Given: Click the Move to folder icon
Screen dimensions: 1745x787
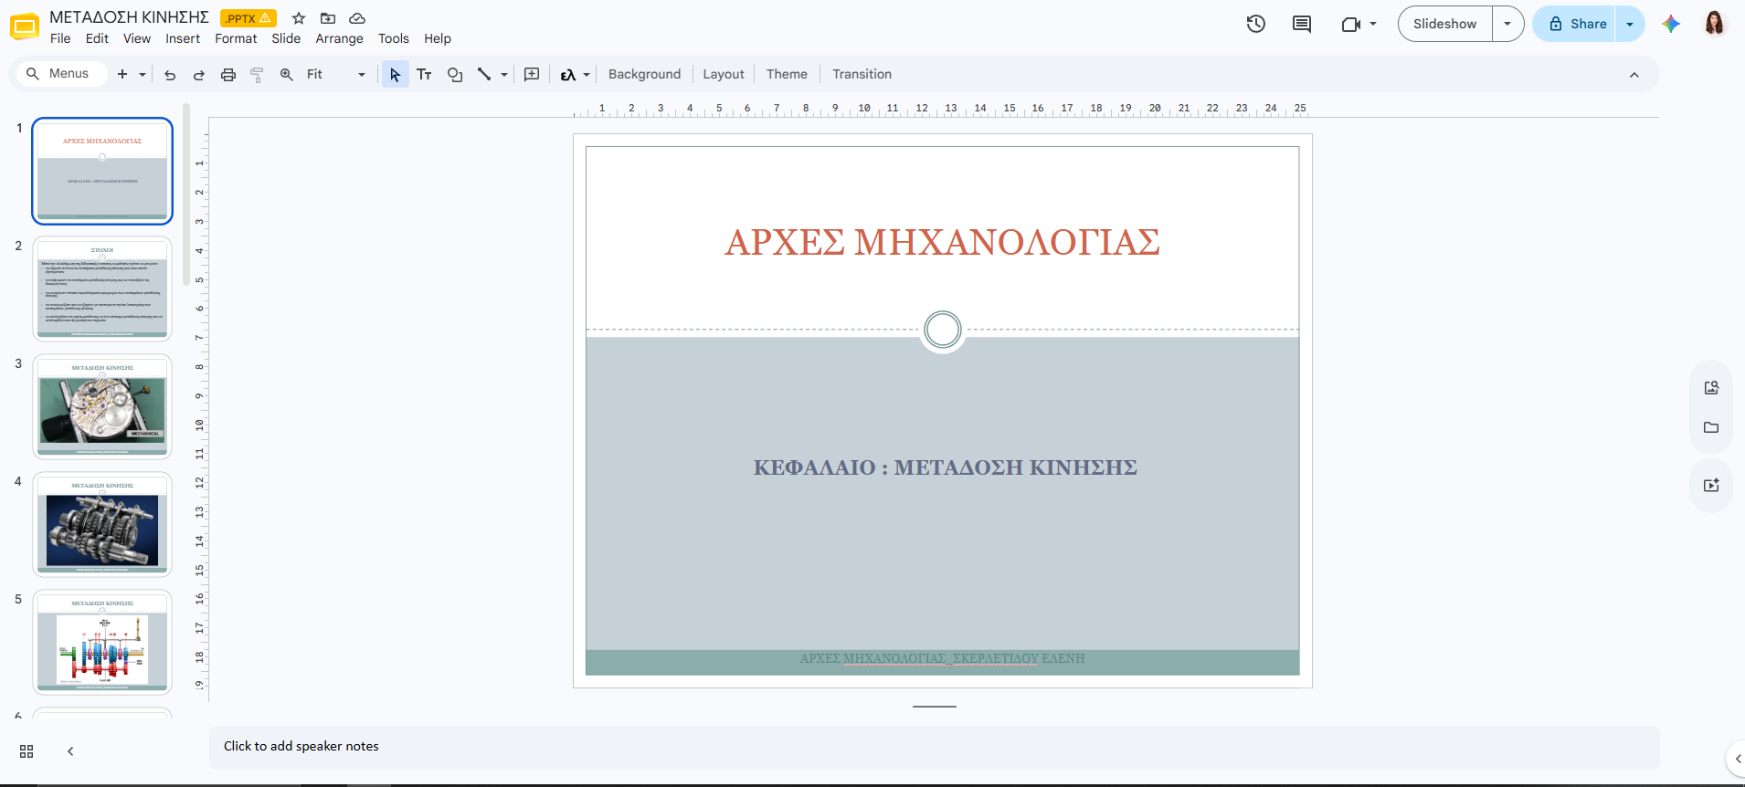Looking at the screenshot, I should (x=328, y=18).
